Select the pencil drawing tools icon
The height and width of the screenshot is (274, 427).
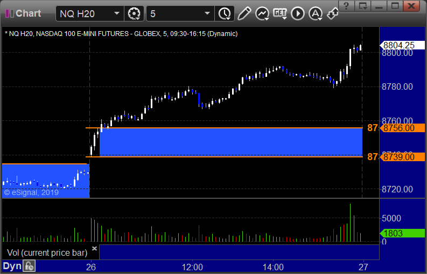tap(244, 13)
